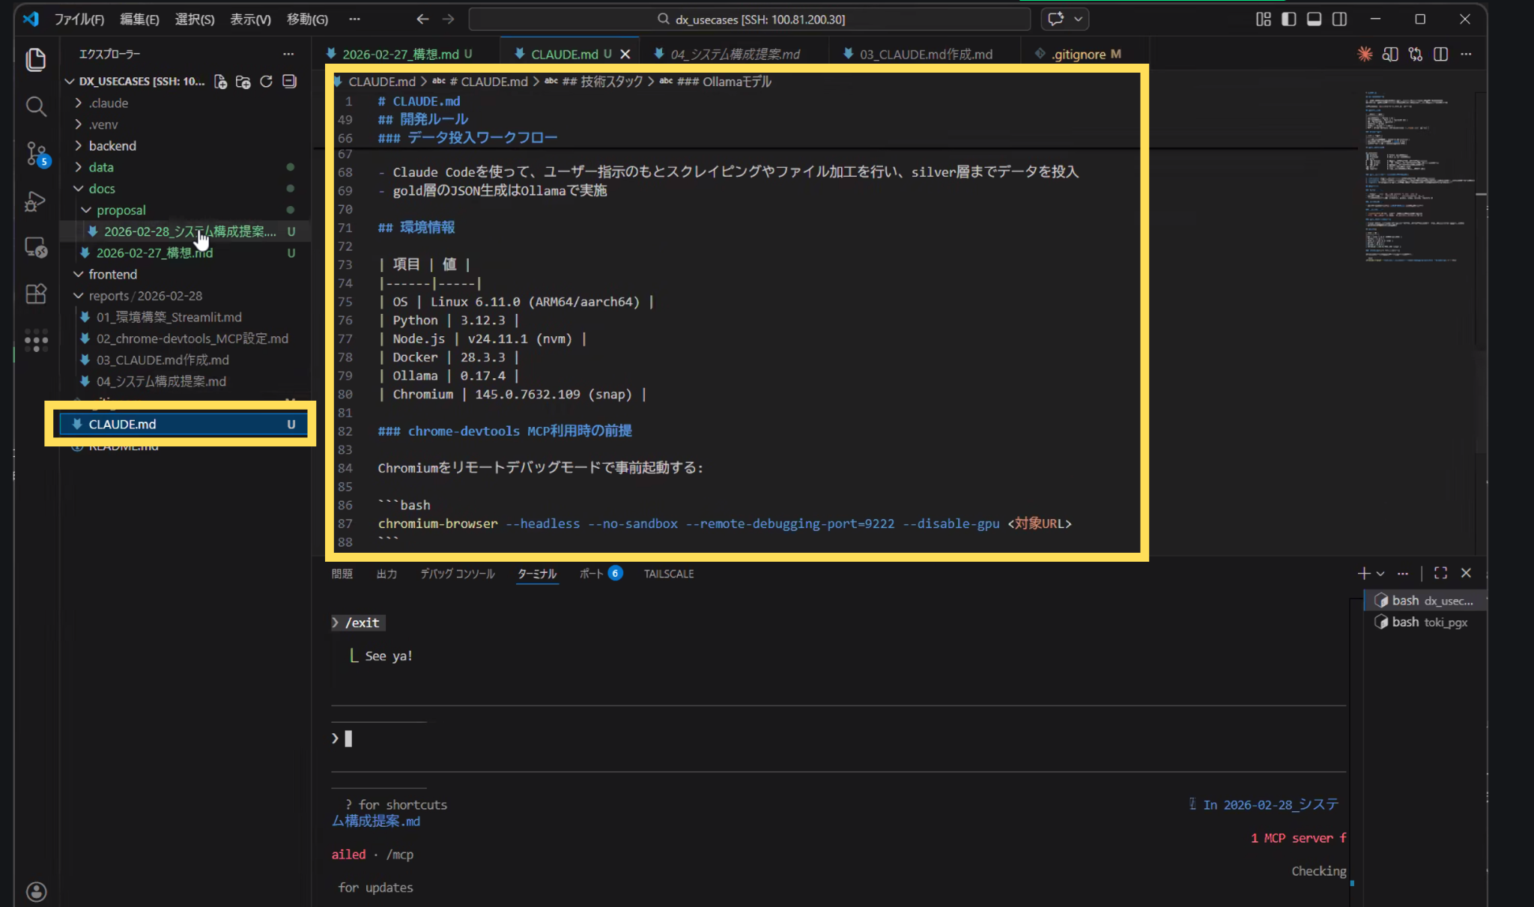Maximize the terminal panel size
Screen dimensions: 1534x907
[1440, 573]
